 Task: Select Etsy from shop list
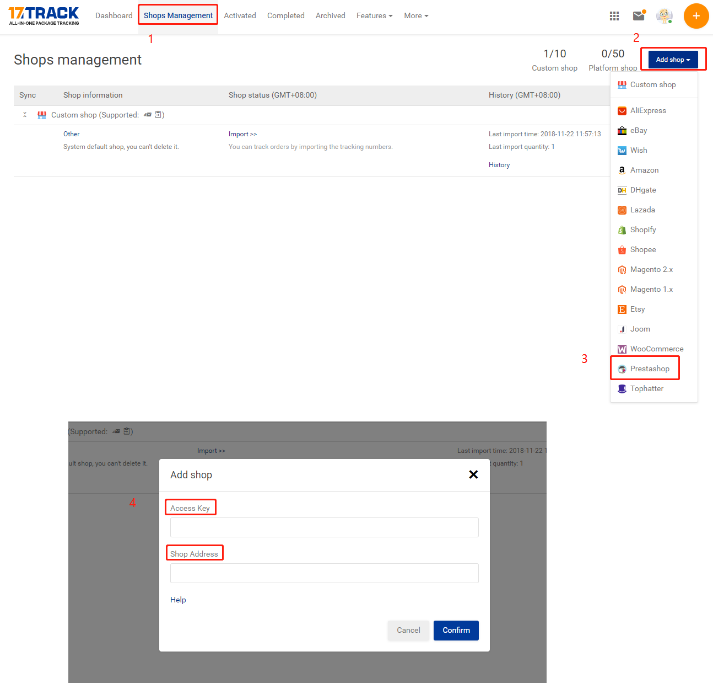tap(654, 309)
